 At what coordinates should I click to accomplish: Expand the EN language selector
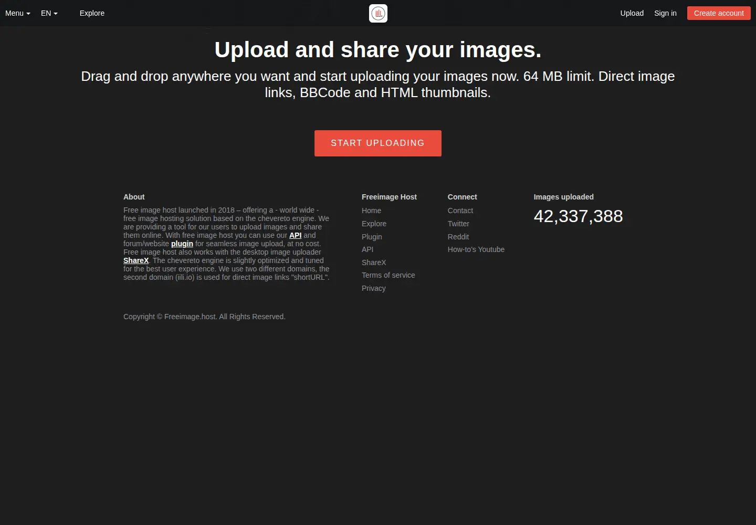(x=49, y=13)
